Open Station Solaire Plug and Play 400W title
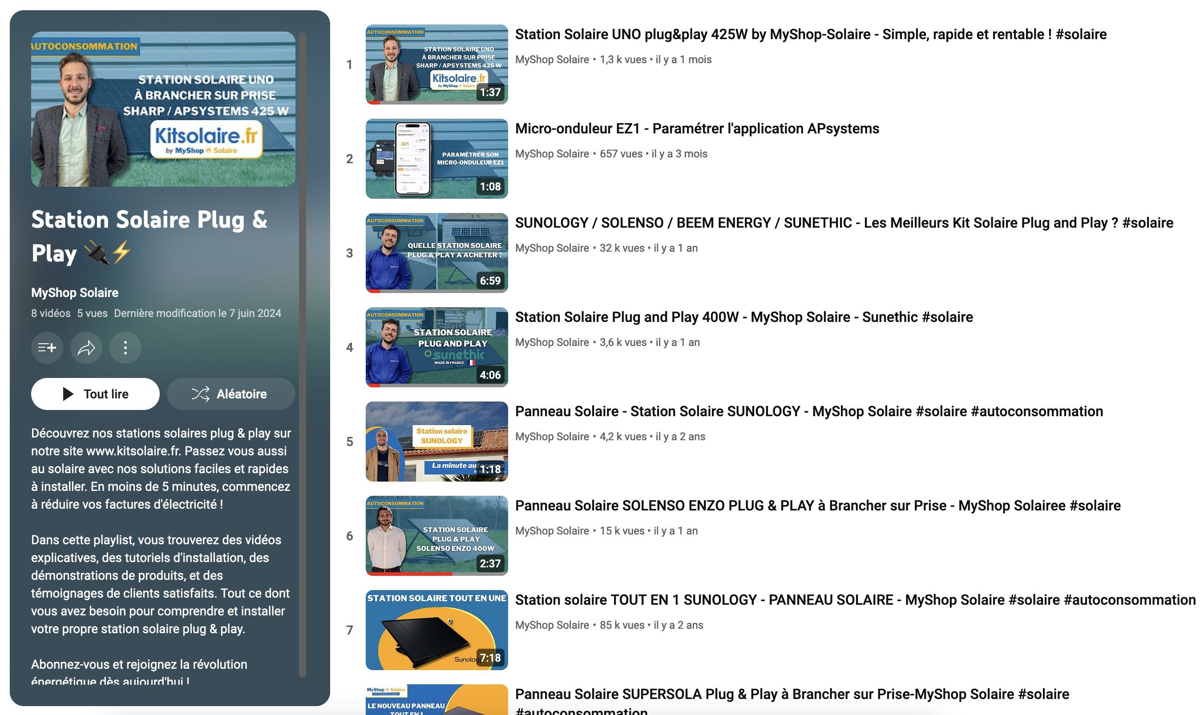Screen dimensions: 1204x715 (x=743, y=317)
